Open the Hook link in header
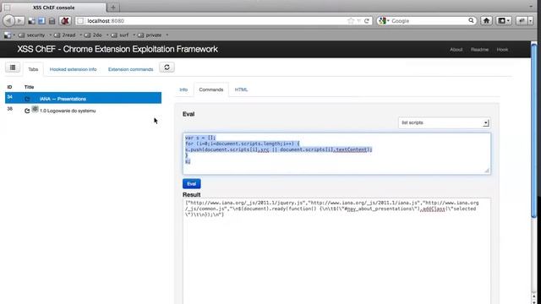541x304 pixels. point(502,50)
